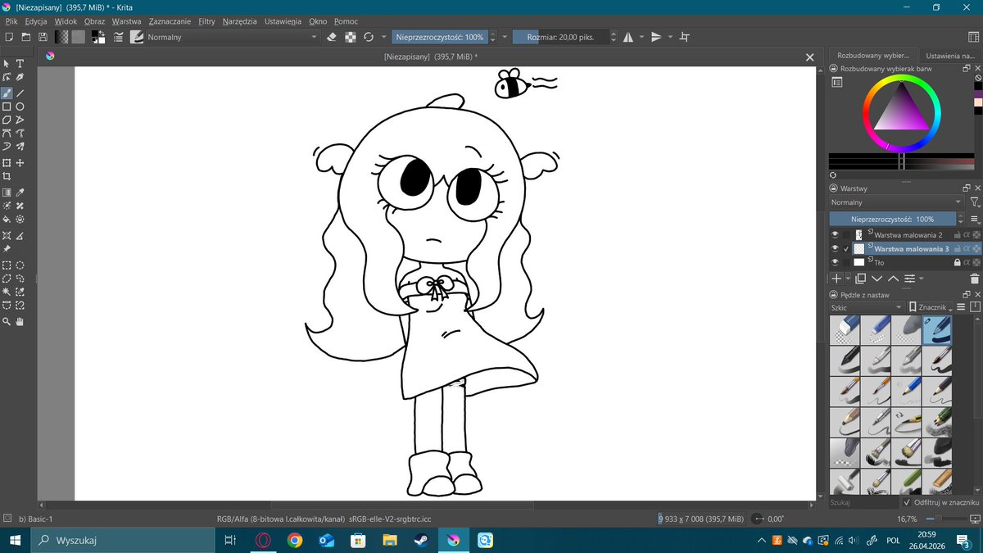Select the Color Sampler eyedropper tool

(20, 193)
